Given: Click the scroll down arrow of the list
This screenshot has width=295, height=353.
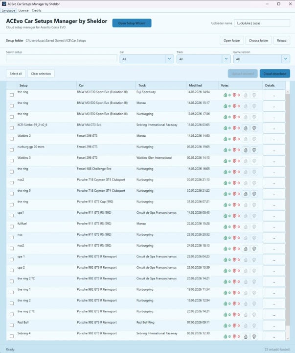Looking at the screenshot, I should pos(288,338).
